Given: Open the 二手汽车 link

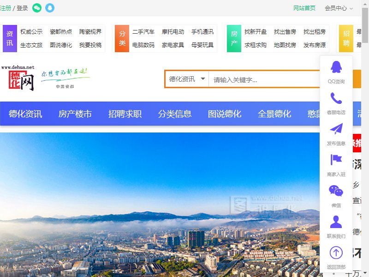Looking at the screenshot, I should [143, 31].
